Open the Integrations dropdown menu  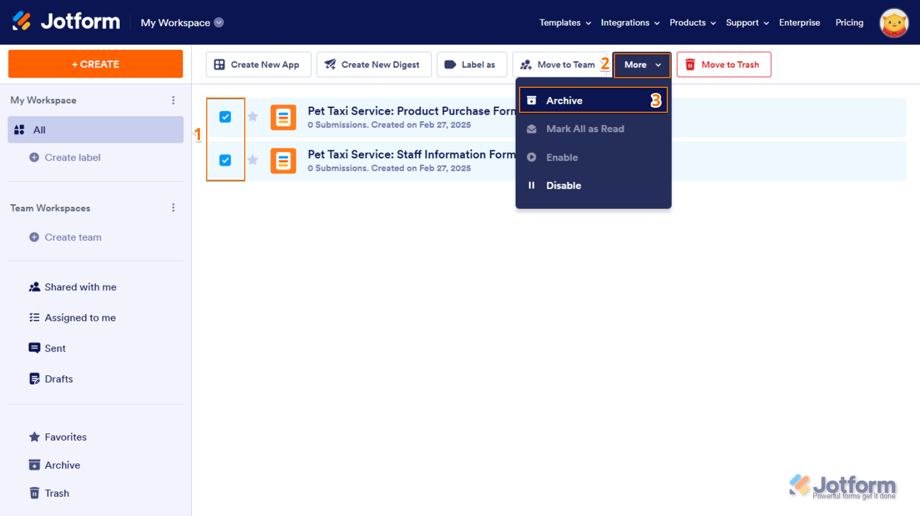coord(630,23)
